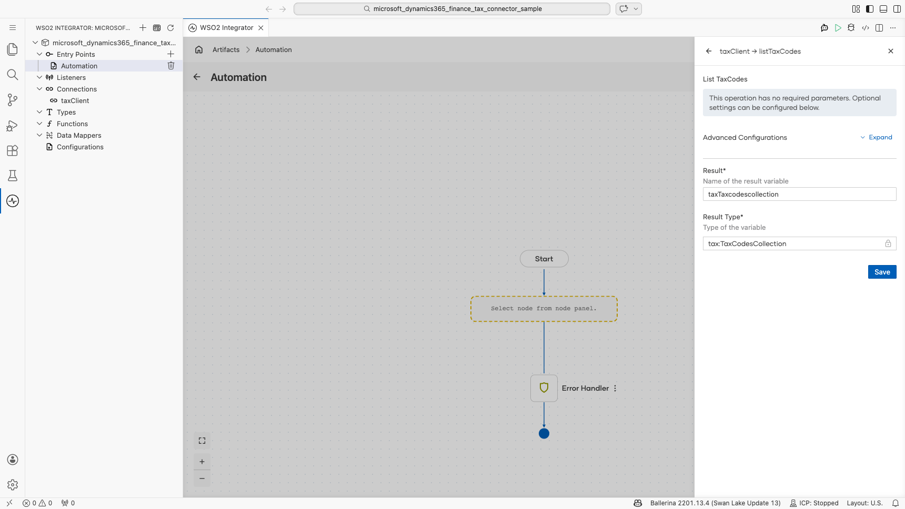Go to the home artifacts icon
This screenshot has height=509, width=905.
pyautogui.click(x=199, y=49)
